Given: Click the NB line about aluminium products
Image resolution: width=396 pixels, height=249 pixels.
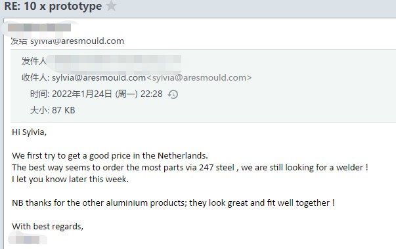Looking at the screenshot, I should pos(173,203).
